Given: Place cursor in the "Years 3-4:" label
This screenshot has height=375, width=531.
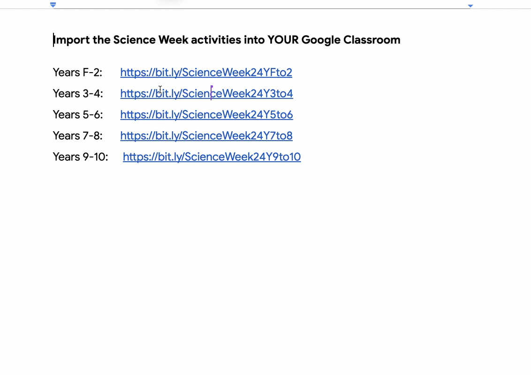Looking at the screenshot, I should [x=77, y=93].
